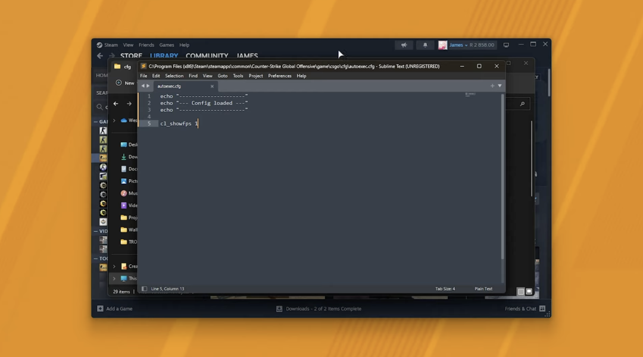This screenshot has width=643, height=357.
Task: Select the Downloads icon in Explorer sidebar
Action: [123, 156]
